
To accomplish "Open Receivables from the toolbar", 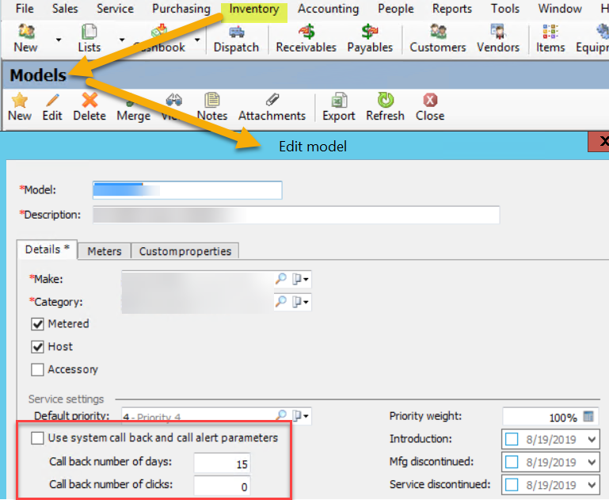I will pyautogui.click(x=306, y=38).
